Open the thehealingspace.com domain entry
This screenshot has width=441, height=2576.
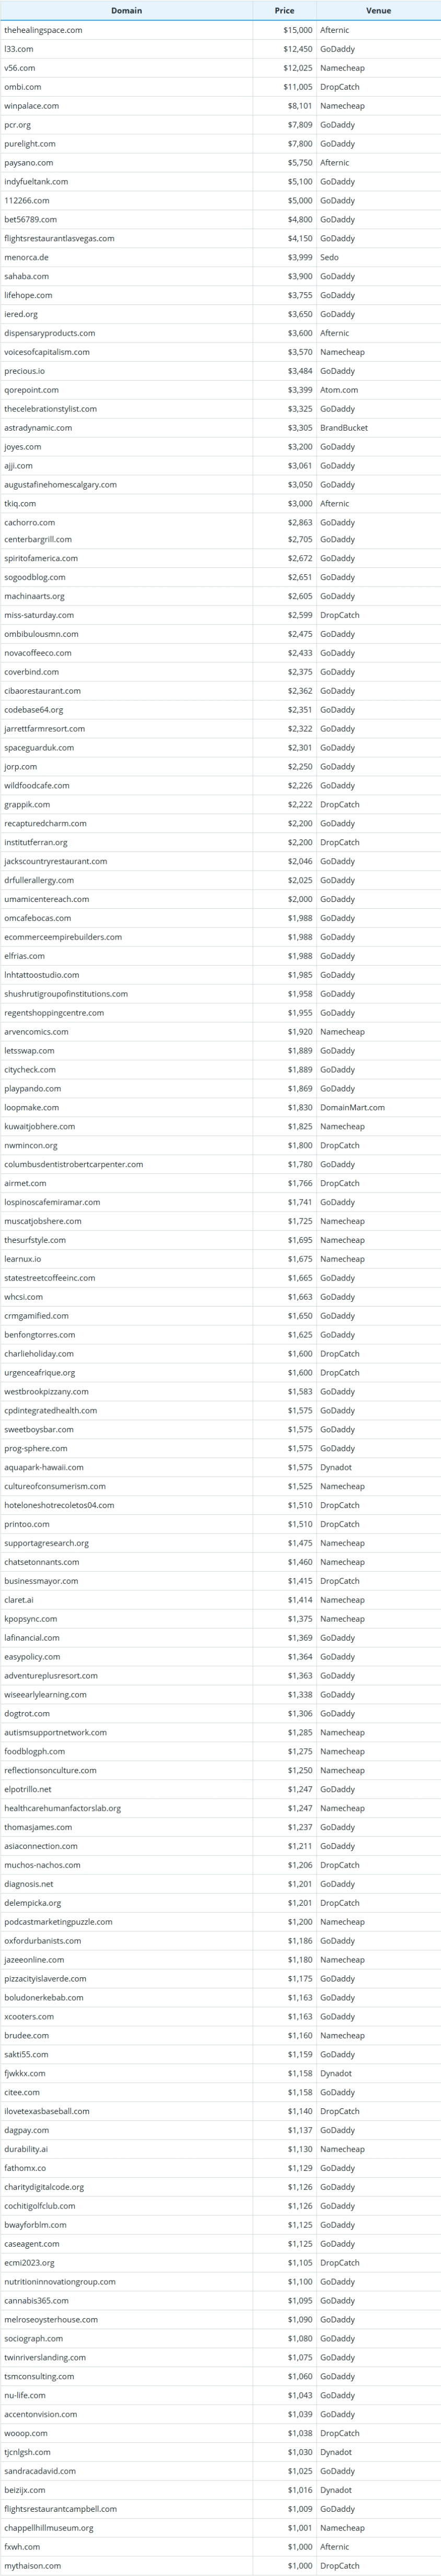click(43, 30)
